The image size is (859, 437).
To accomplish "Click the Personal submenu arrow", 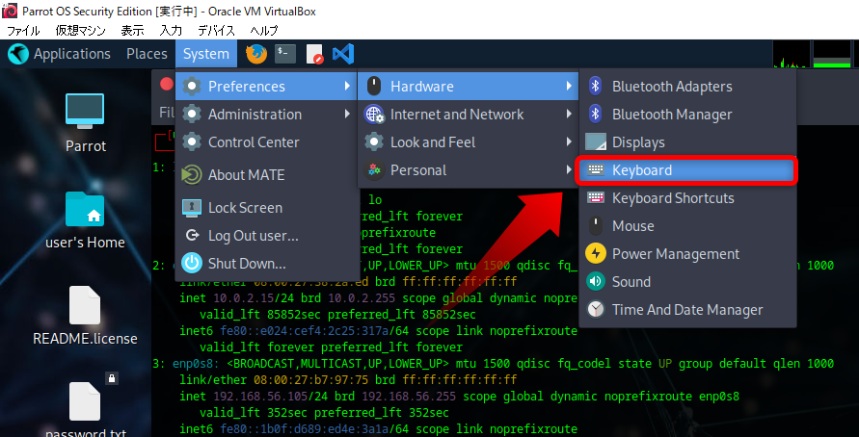I will [x=569, y=169].
